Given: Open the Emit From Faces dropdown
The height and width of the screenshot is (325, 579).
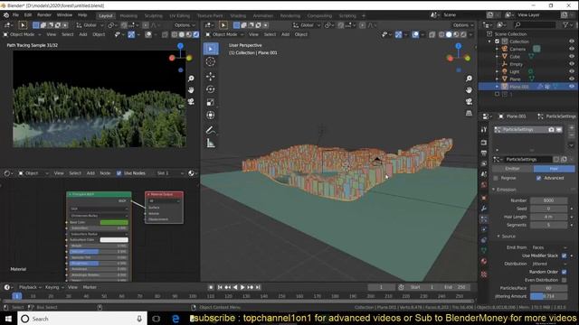Looking at the screenshot, I should tap(549, 247).
